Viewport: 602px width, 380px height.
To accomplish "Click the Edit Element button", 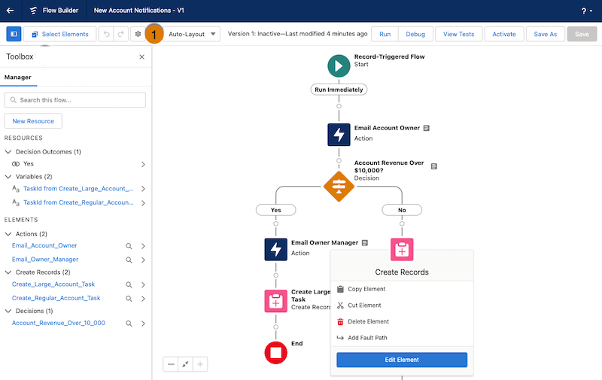I will pos(402,360).
